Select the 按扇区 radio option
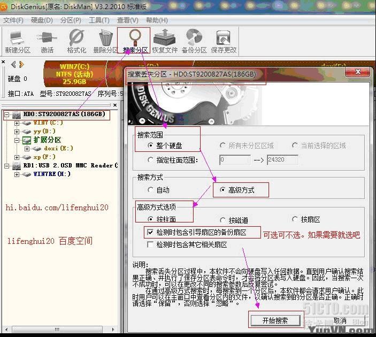376x337 pixels. (295, 219)
